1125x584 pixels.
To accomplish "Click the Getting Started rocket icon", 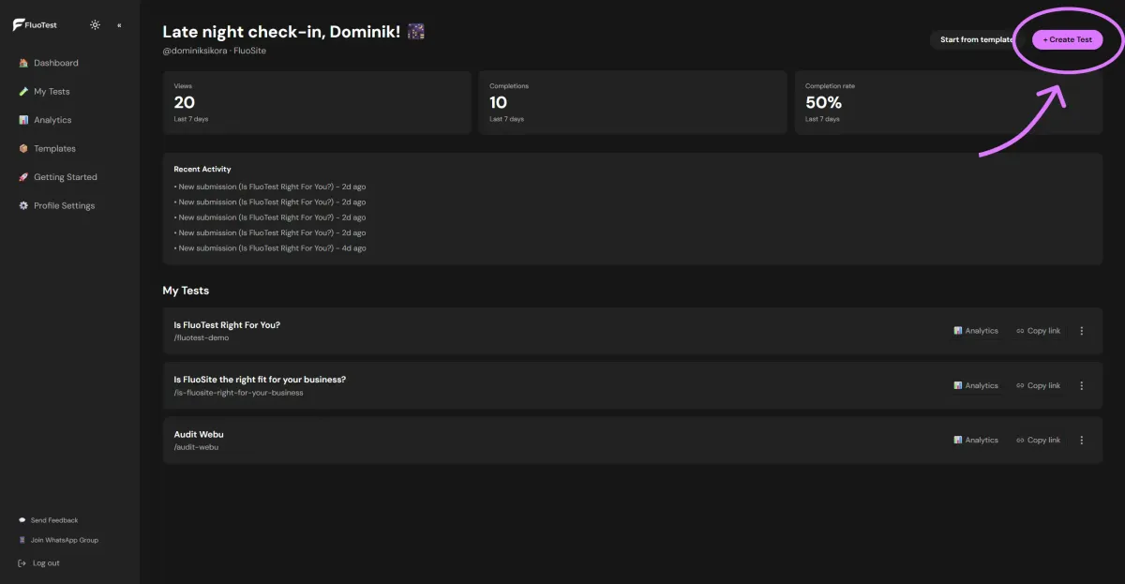I will click(x=23, y=177).
